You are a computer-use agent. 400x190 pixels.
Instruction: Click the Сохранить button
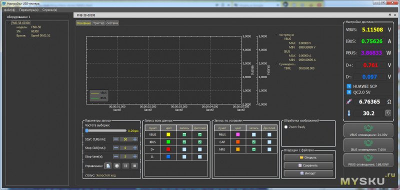tap(308, 165)
